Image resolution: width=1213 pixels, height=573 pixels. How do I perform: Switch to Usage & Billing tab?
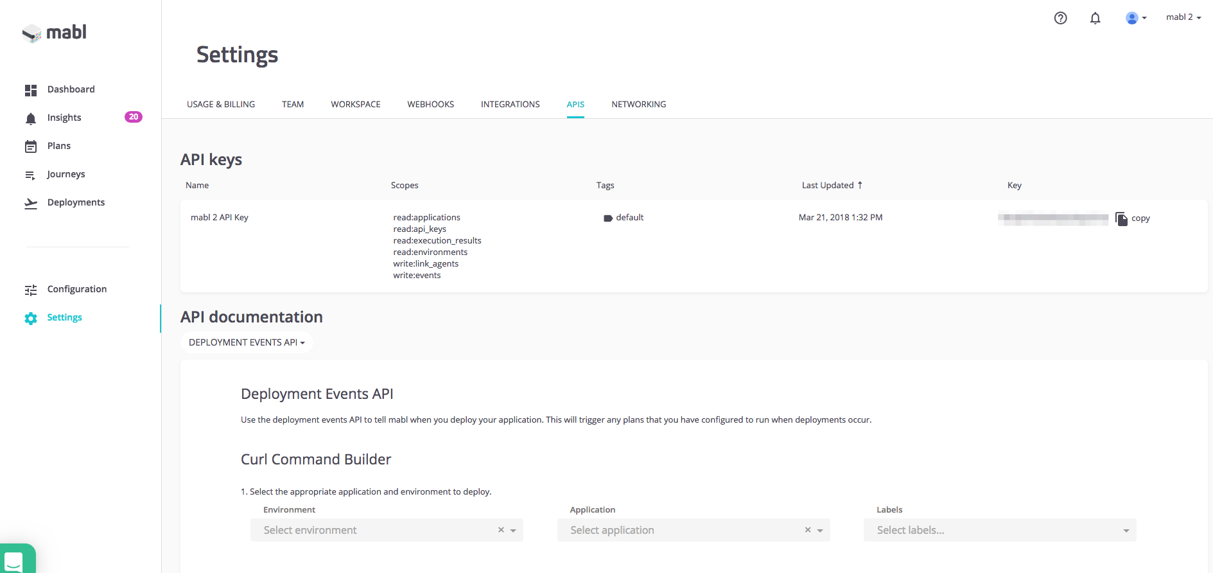221,104
